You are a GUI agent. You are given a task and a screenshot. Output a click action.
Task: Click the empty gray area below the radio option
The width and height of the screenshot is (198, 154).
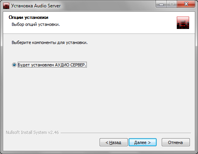tap(99, 98)
